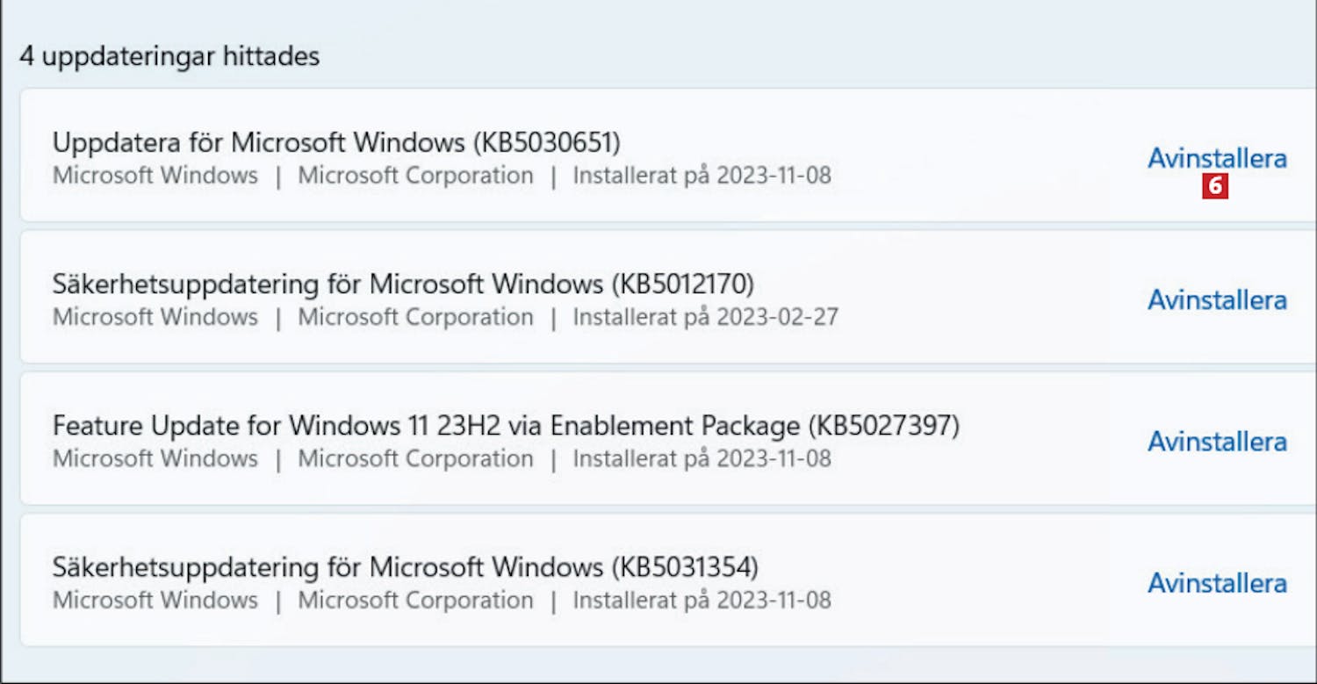Uninstall security update KB5012170
This screenshot has height=684, width=1317.
[x=1217, y=299]
